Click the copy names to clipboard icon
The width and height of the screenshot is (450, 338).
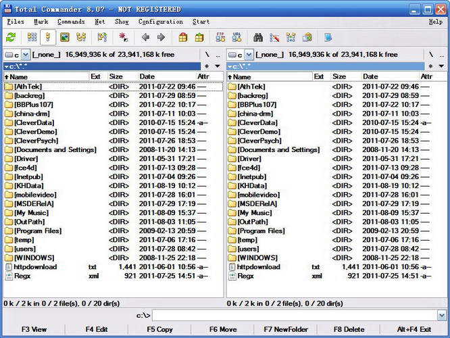tap(307, 37)
